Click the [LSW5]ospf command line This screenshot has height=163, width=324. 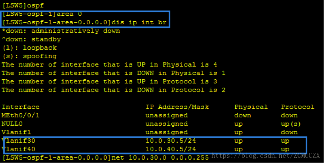23,6
